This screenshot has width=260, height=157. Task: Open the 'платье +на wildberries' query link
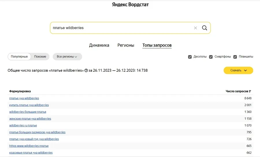click(x=24, y=98)
